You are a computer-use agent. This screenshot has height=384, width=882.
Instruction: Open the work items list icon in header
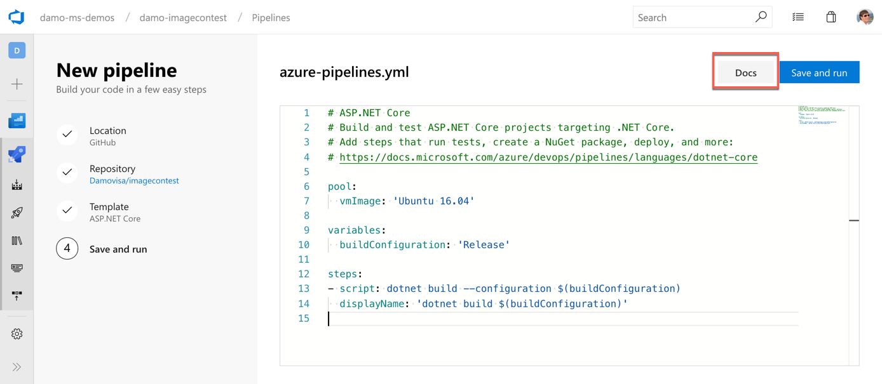pos(798,17)
